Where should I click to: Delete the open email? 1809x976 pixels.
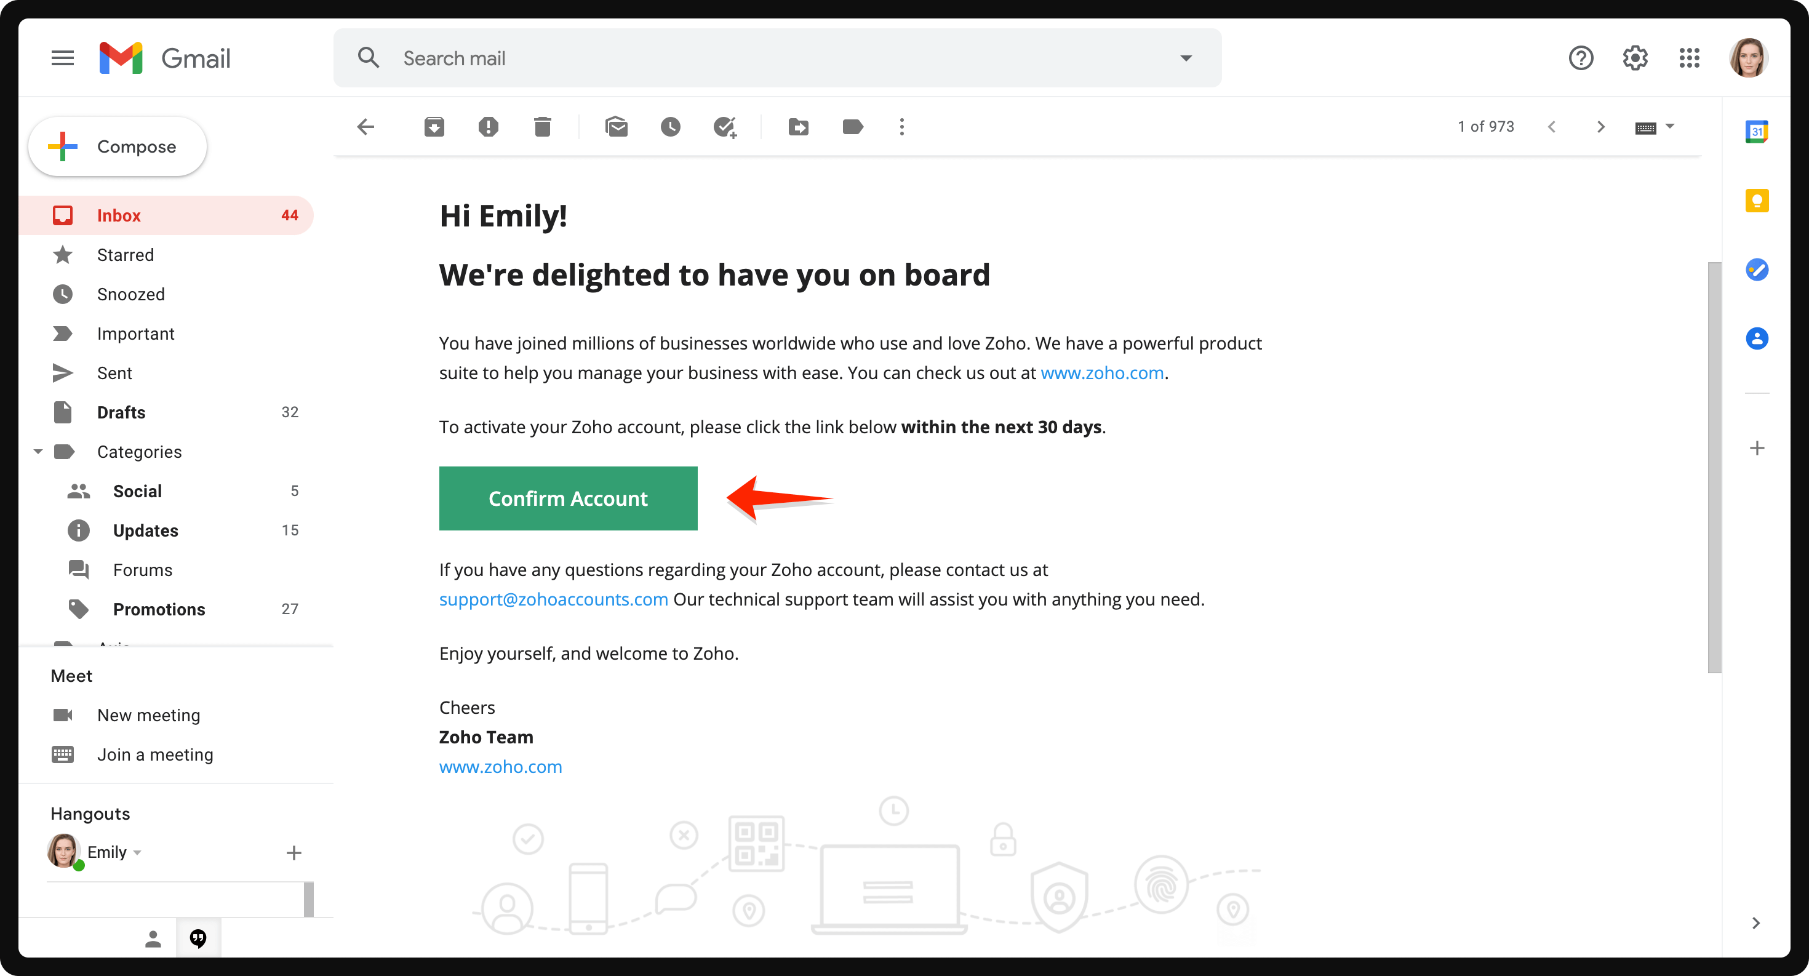(542, 127)
